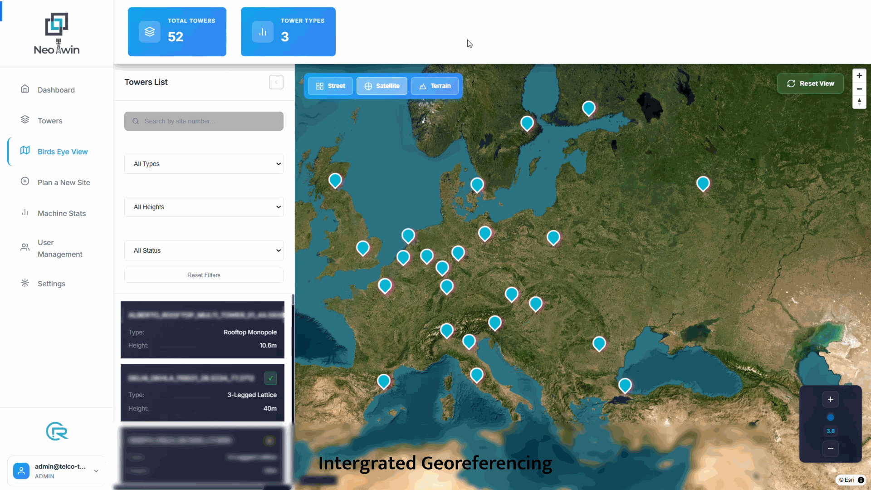Click the map zoom-in plus icon

860,76
